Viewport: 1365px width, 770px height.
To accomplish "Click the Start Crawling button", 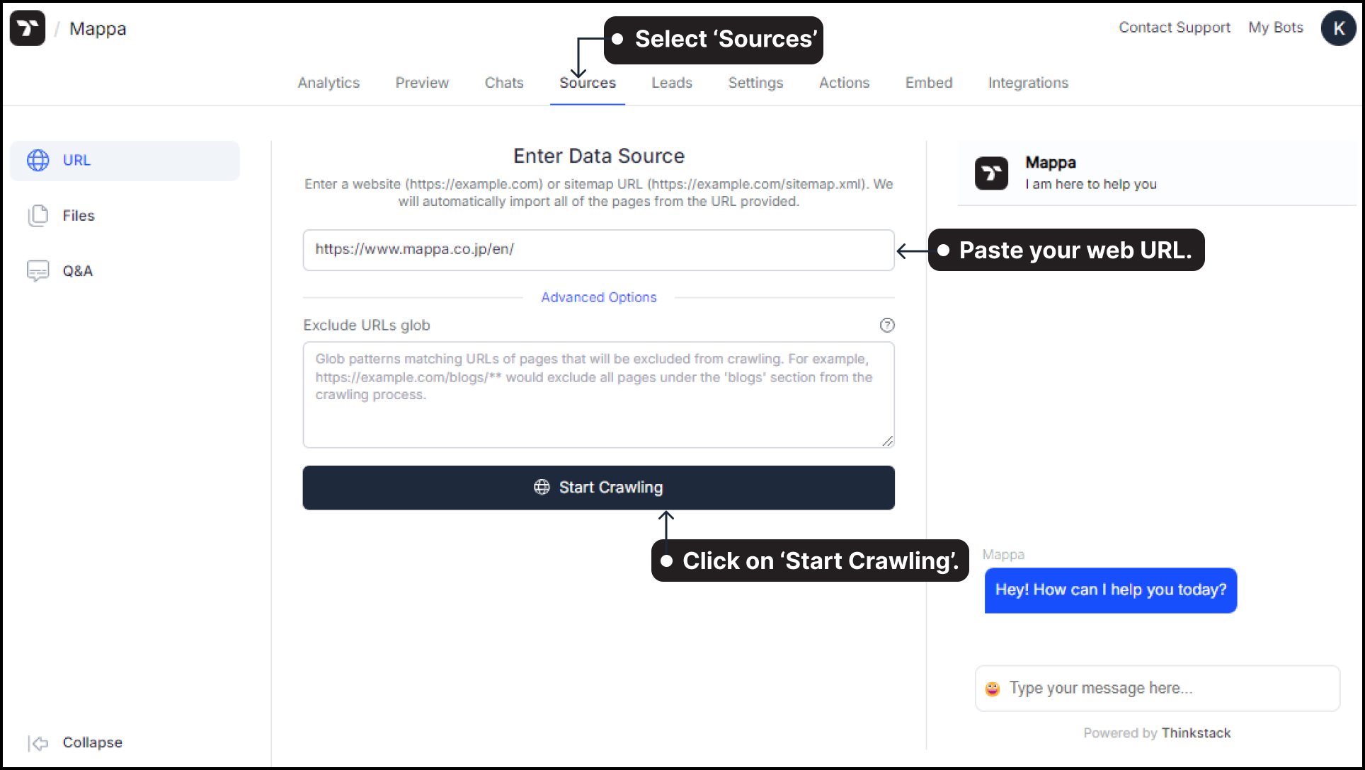I will [x=598, y=488].
